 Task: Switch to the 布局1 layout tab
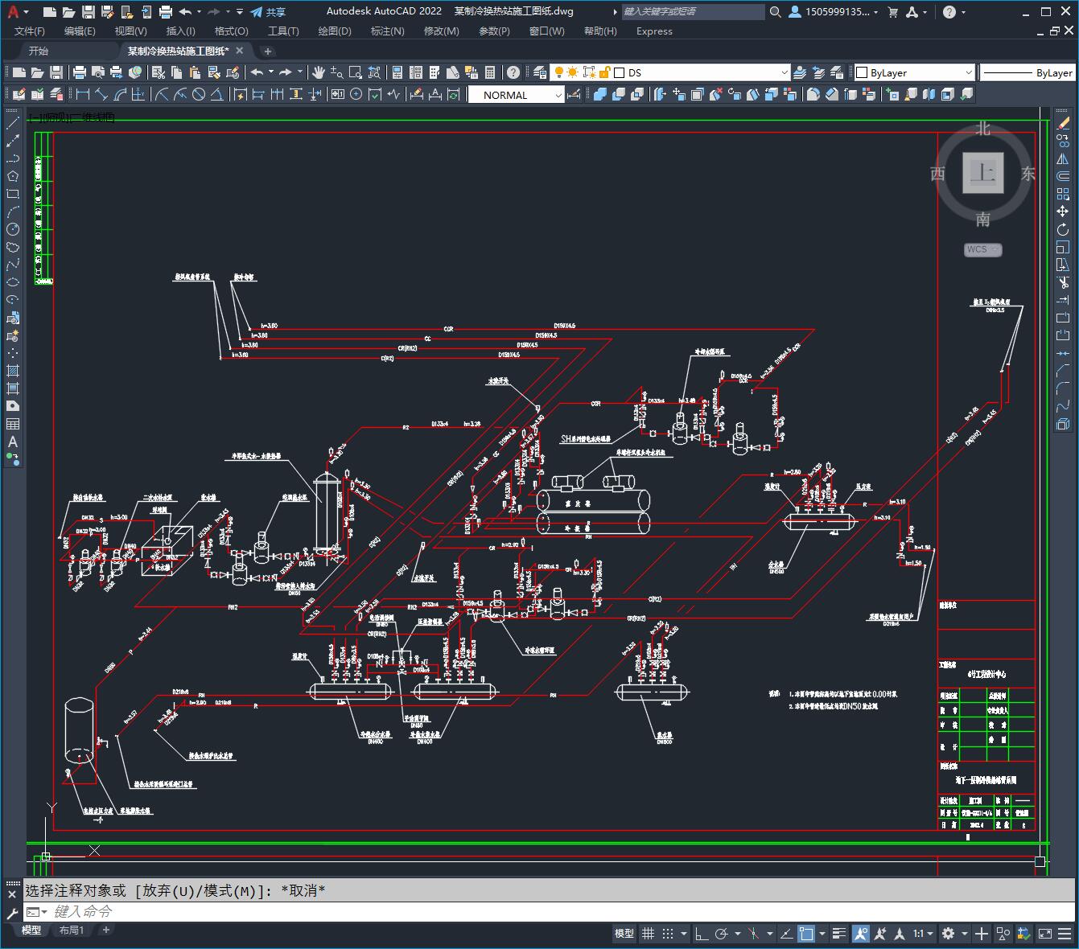click(72, 930)
